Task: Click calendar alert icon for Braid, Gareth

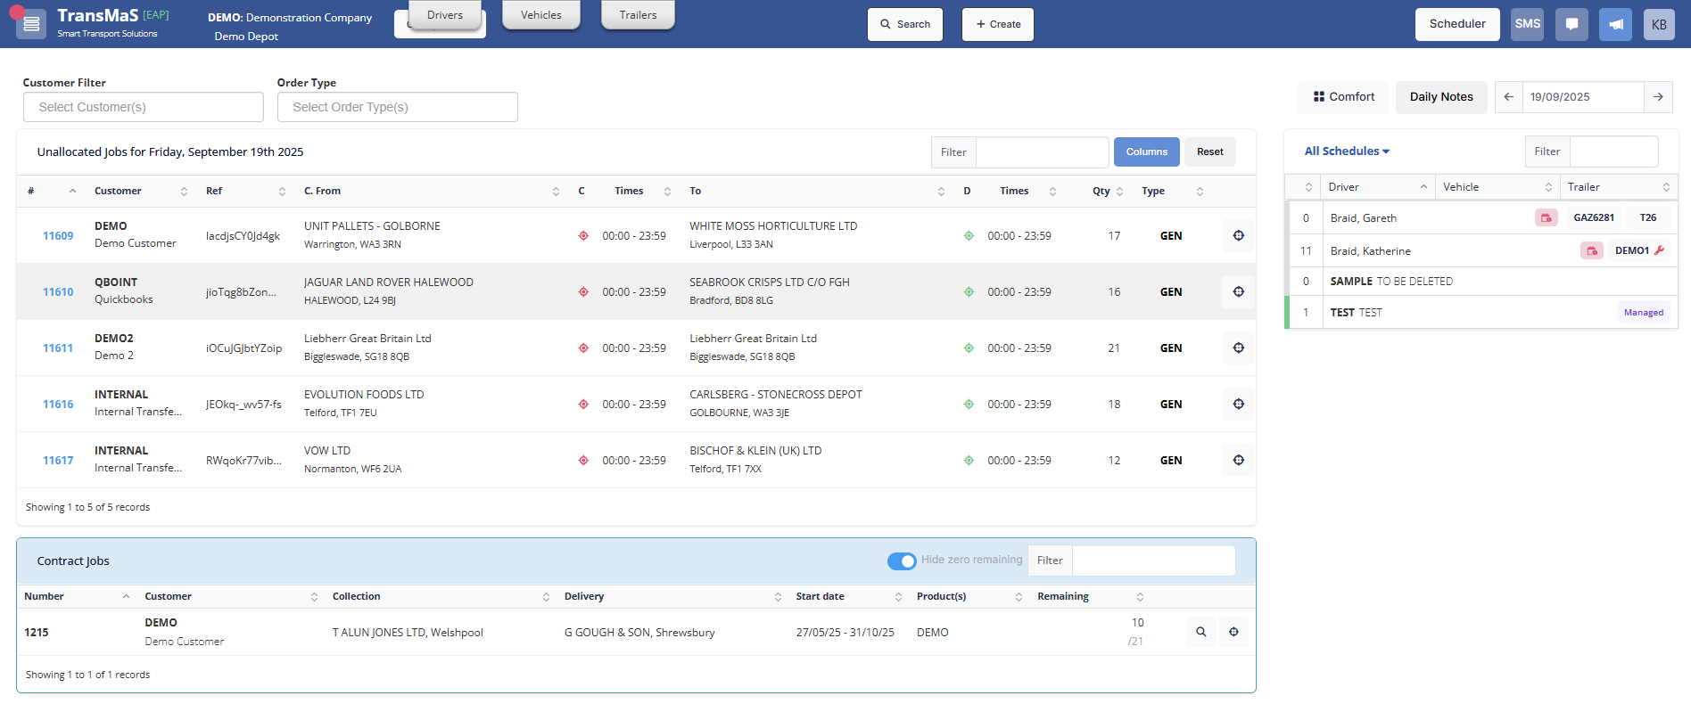Action: click(1546, 218)
